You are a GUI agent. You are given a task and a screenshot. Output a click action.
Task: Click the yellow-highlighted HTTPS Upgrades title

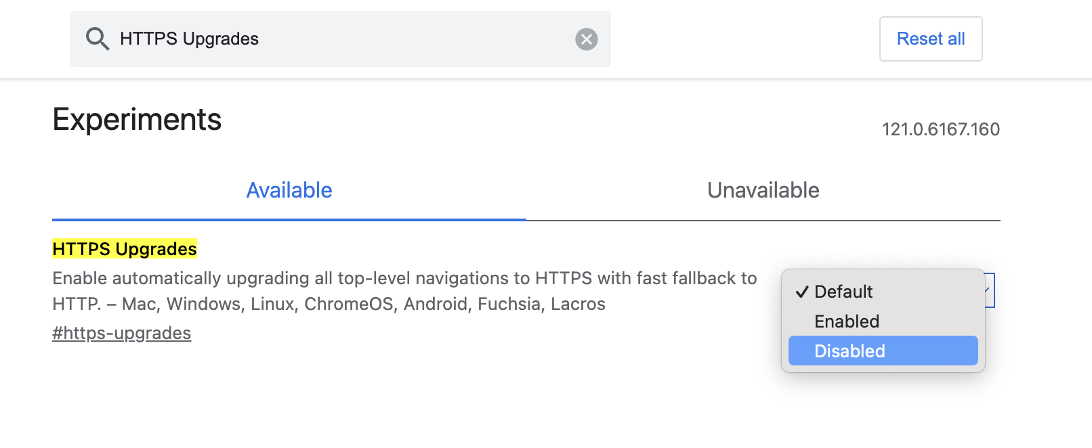(125, 249)
